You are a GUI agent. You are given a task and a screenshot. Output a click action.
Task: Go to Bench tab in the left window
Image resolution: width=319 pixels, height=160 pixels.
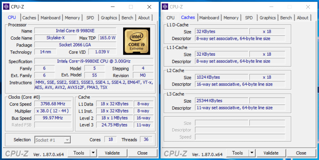[127, 18]
